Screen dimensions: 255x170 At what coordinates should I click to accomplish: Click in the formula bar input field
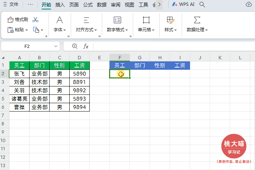pyautogui.click(x=171, y=46)
